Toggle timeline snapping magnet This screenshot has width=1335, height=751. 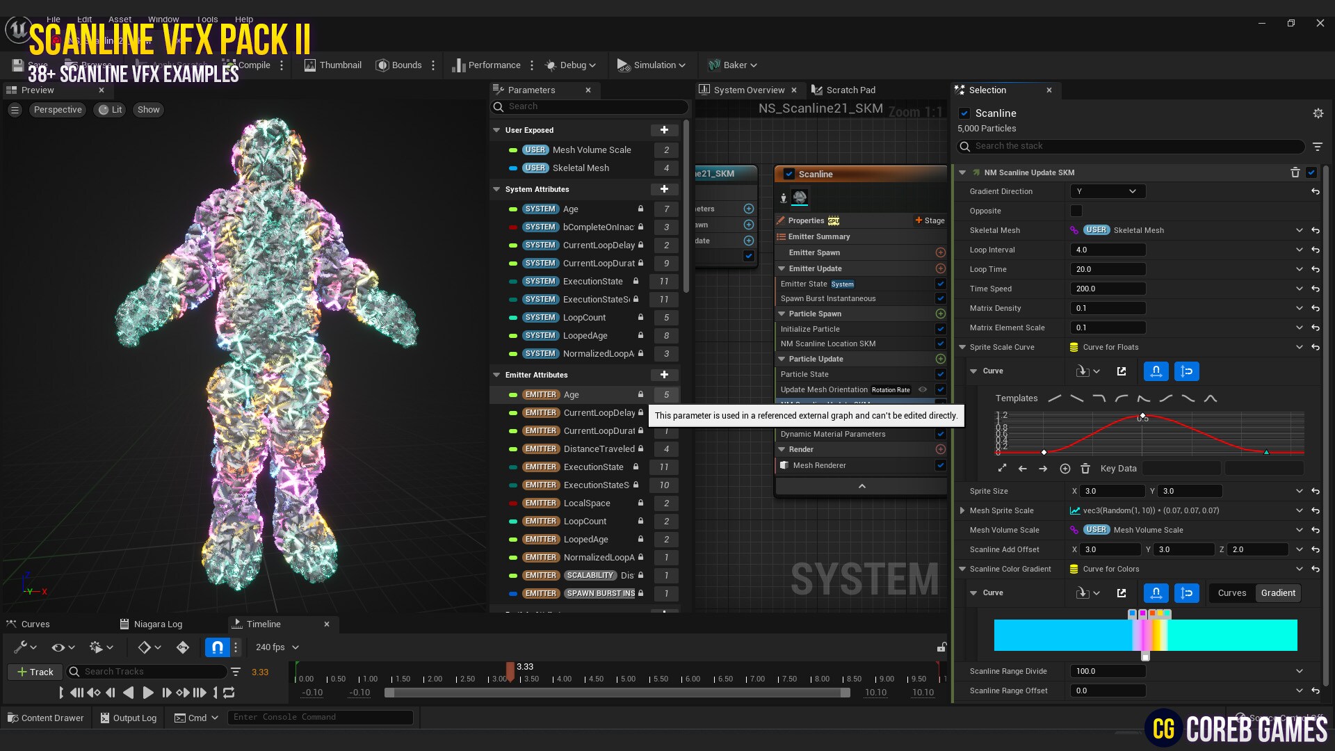217,647
